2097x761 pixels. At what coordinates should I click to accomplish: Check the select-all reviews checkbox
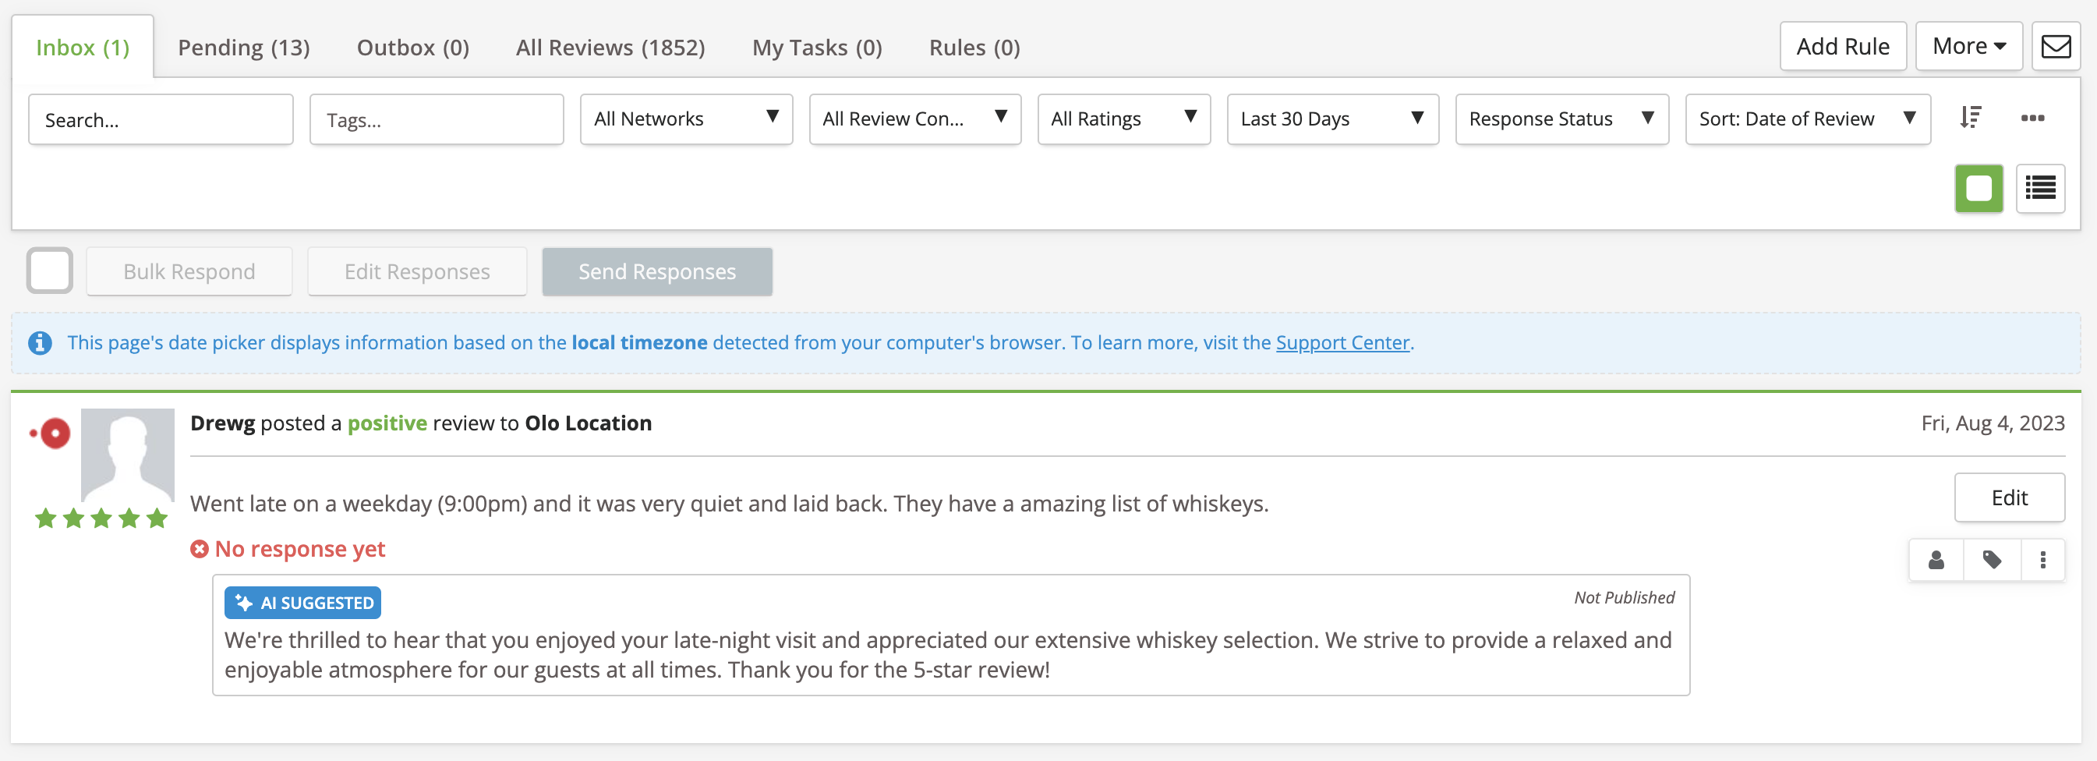50,271
